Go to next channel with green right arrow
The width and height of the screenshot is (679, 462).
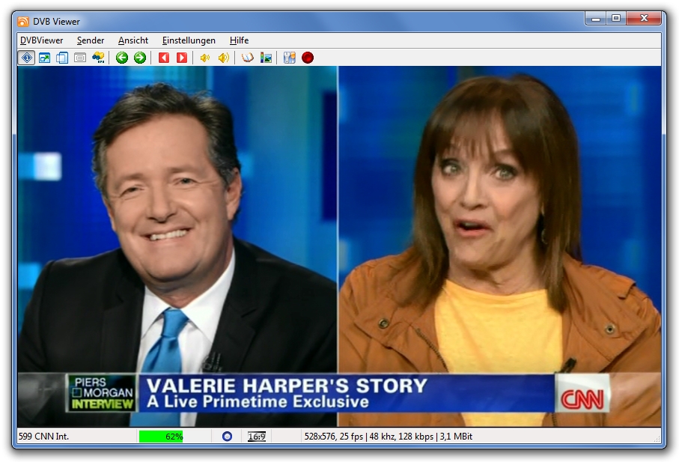pyautogui.click(x=140, y=58)
